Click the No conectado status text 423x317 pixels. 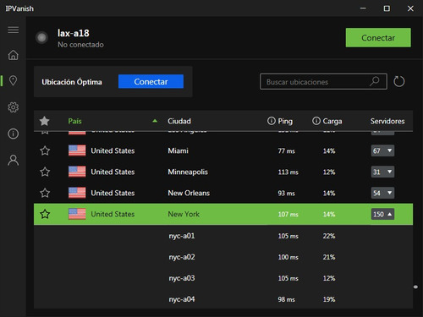tap(80, 45)
